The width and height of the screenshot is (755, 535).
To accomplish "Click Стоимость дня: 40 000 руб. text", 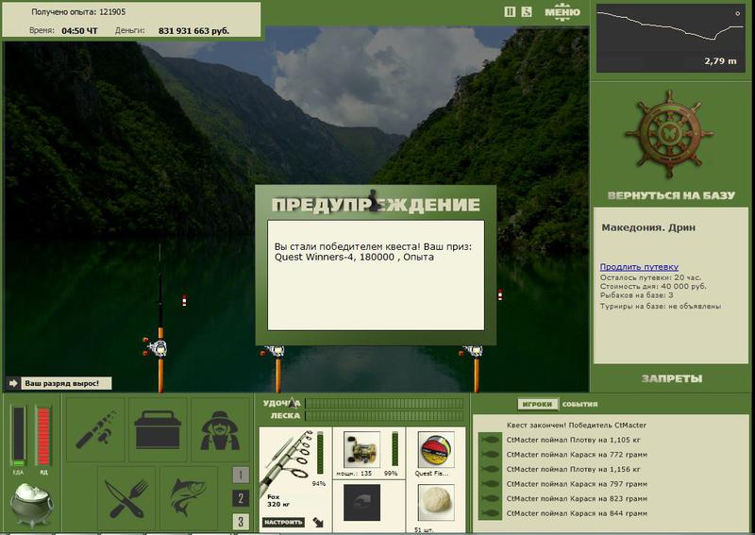I will click(x=653, y=286).
